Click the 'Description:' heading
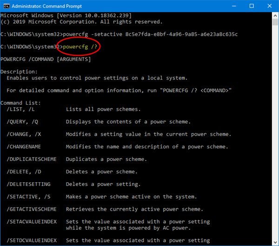 click(19, 72)
